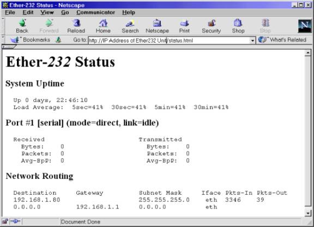This screenshot has width=314, height=227.
Task: Click the 'Document: Done' status text
Action: 81,222
